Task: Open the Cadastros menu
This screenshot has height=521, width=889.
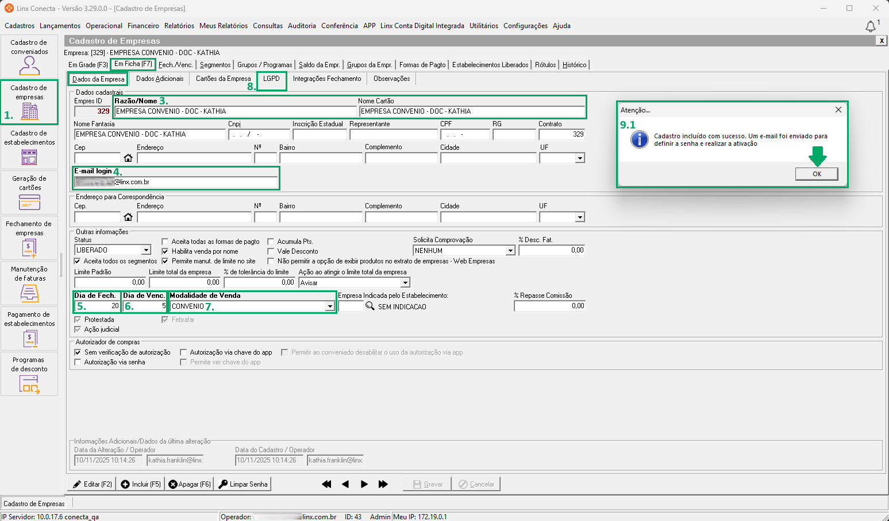Action: coord(20,26)
